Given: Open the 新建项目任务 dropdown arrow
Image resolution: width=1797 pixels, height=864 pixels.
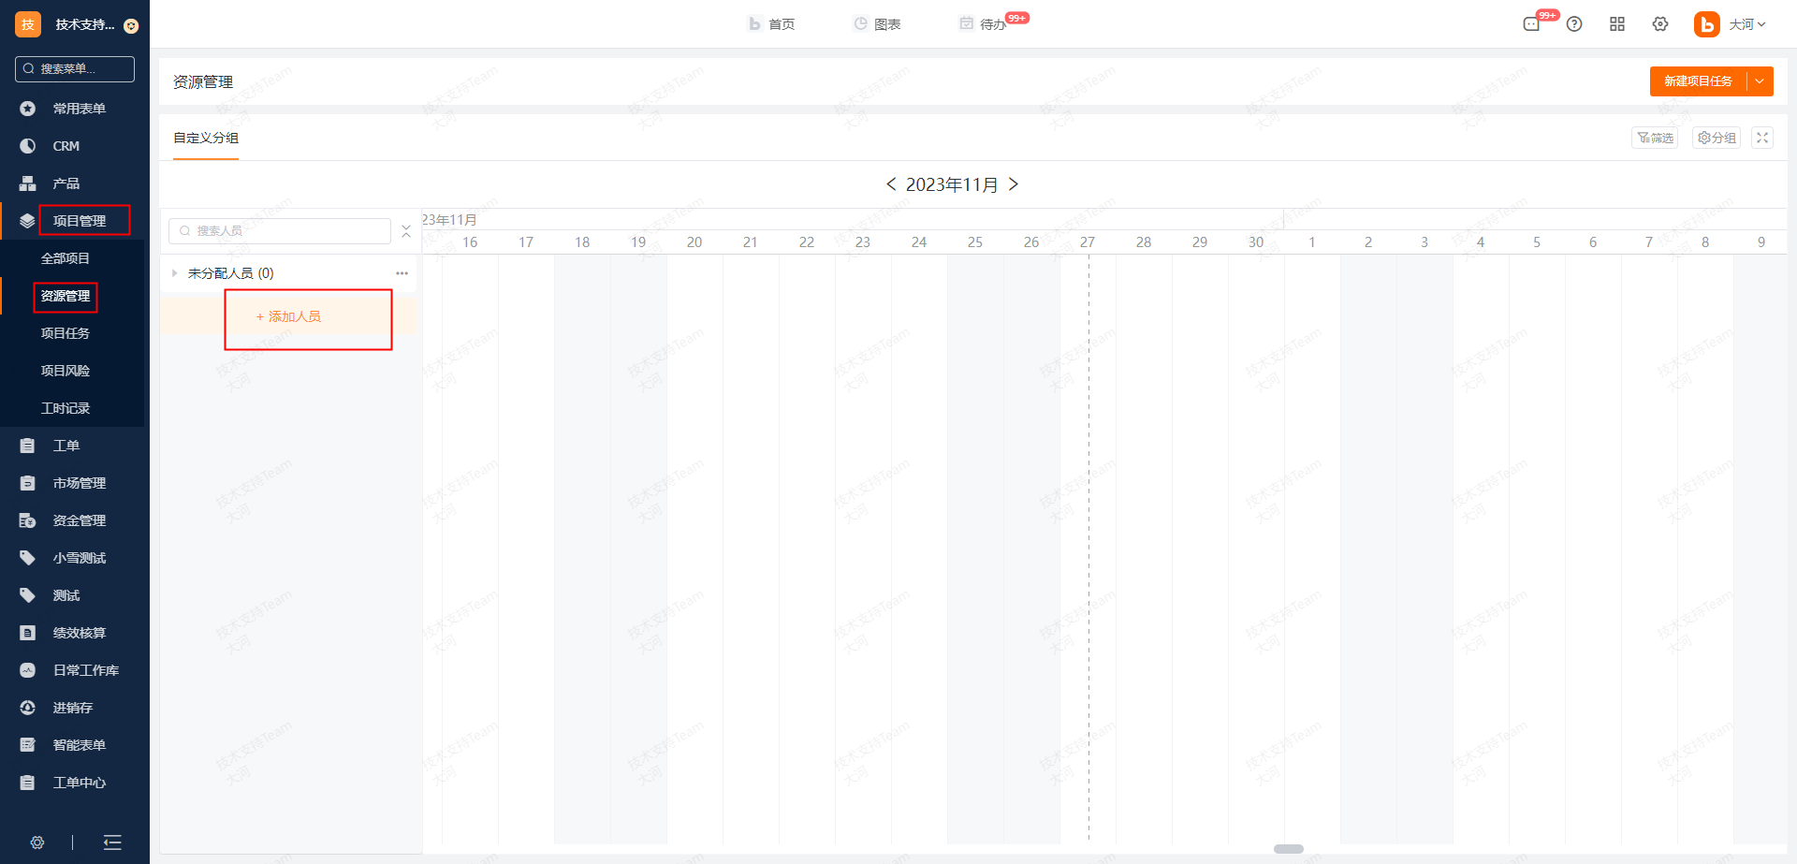Looking at the screenshot, I should [x=1760, y=81].
